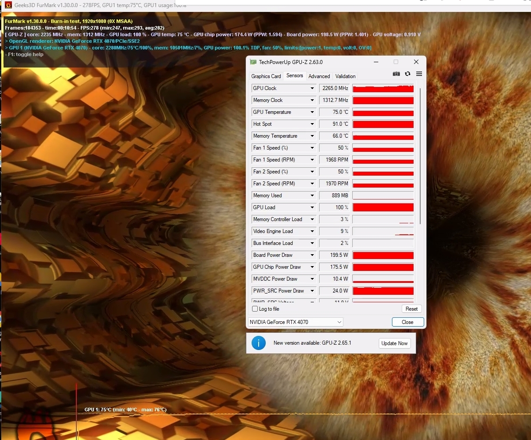Expand the Bus Interface Load dropdown
The width and height of the screenshot is (531, 440).
pos(313,243)
